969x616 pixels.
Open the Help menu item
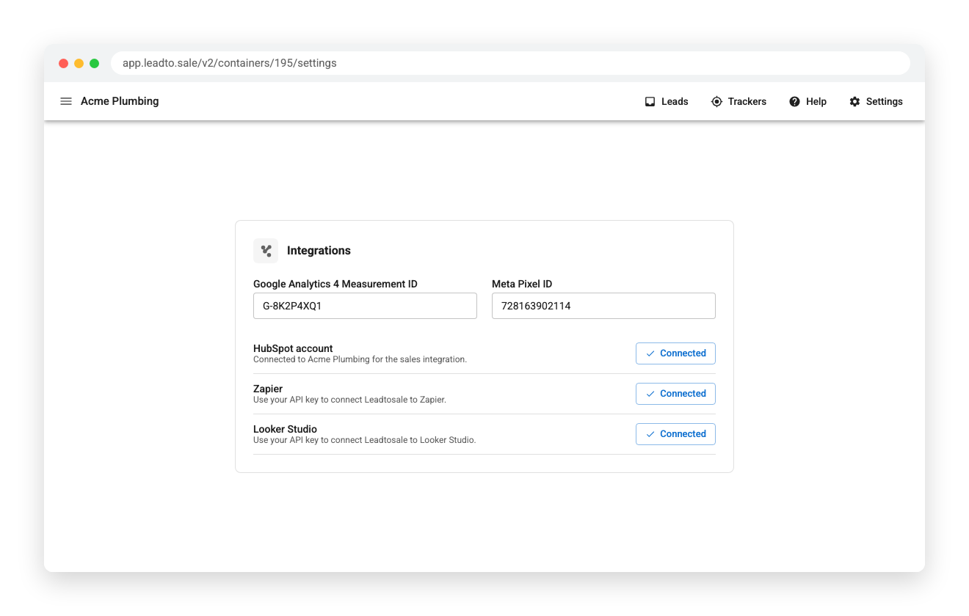tap(807, 102)
